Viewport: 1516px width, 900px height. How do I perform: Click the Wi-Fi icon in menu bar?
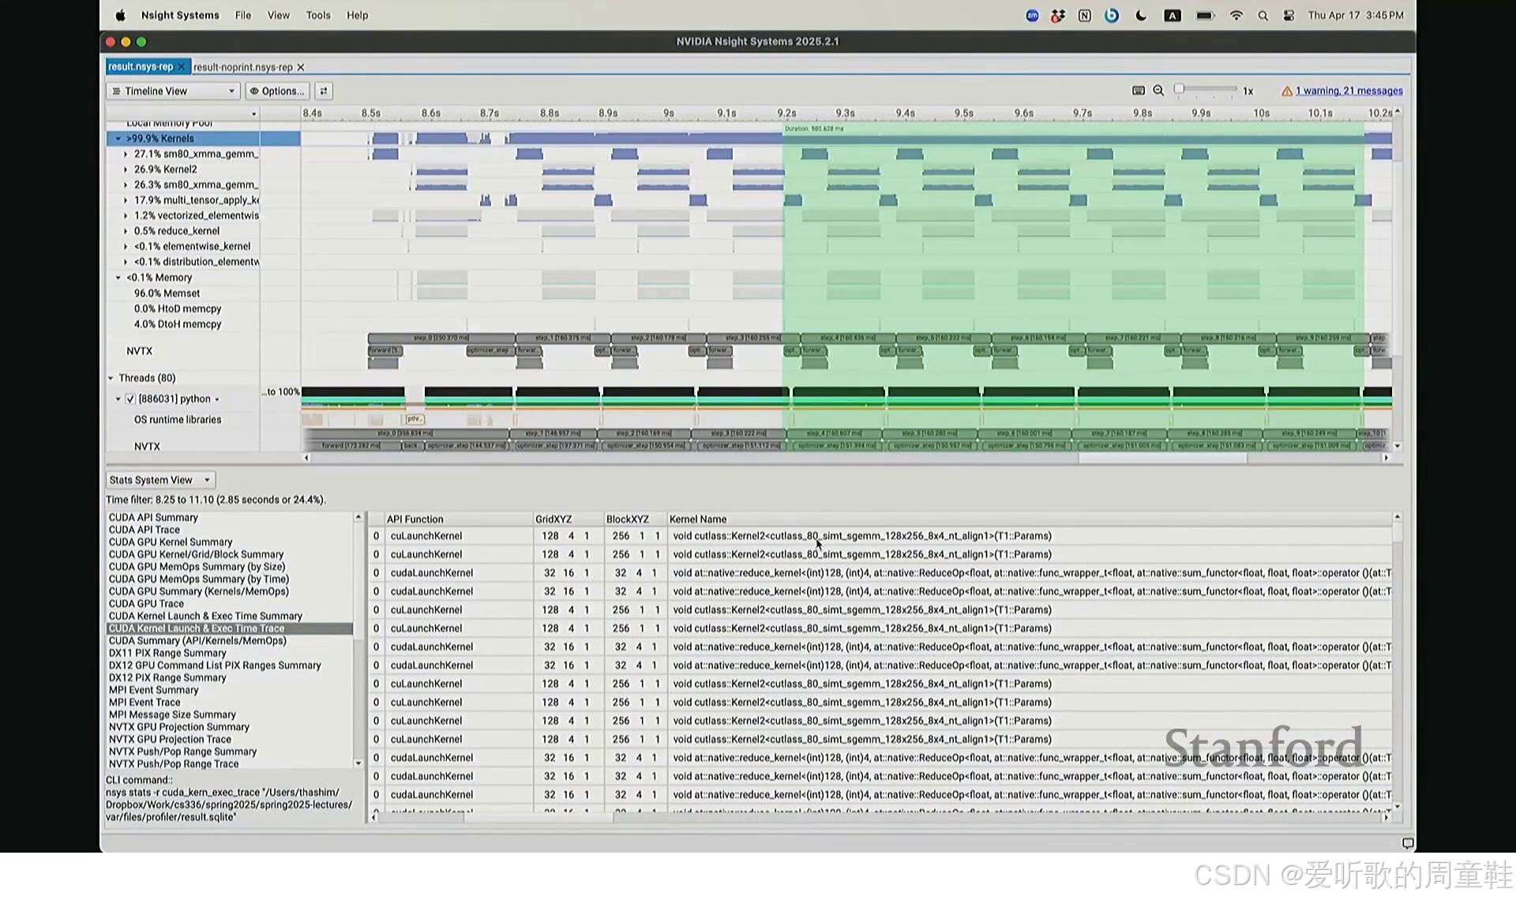pyautogui.click(x=1236, y=16)
